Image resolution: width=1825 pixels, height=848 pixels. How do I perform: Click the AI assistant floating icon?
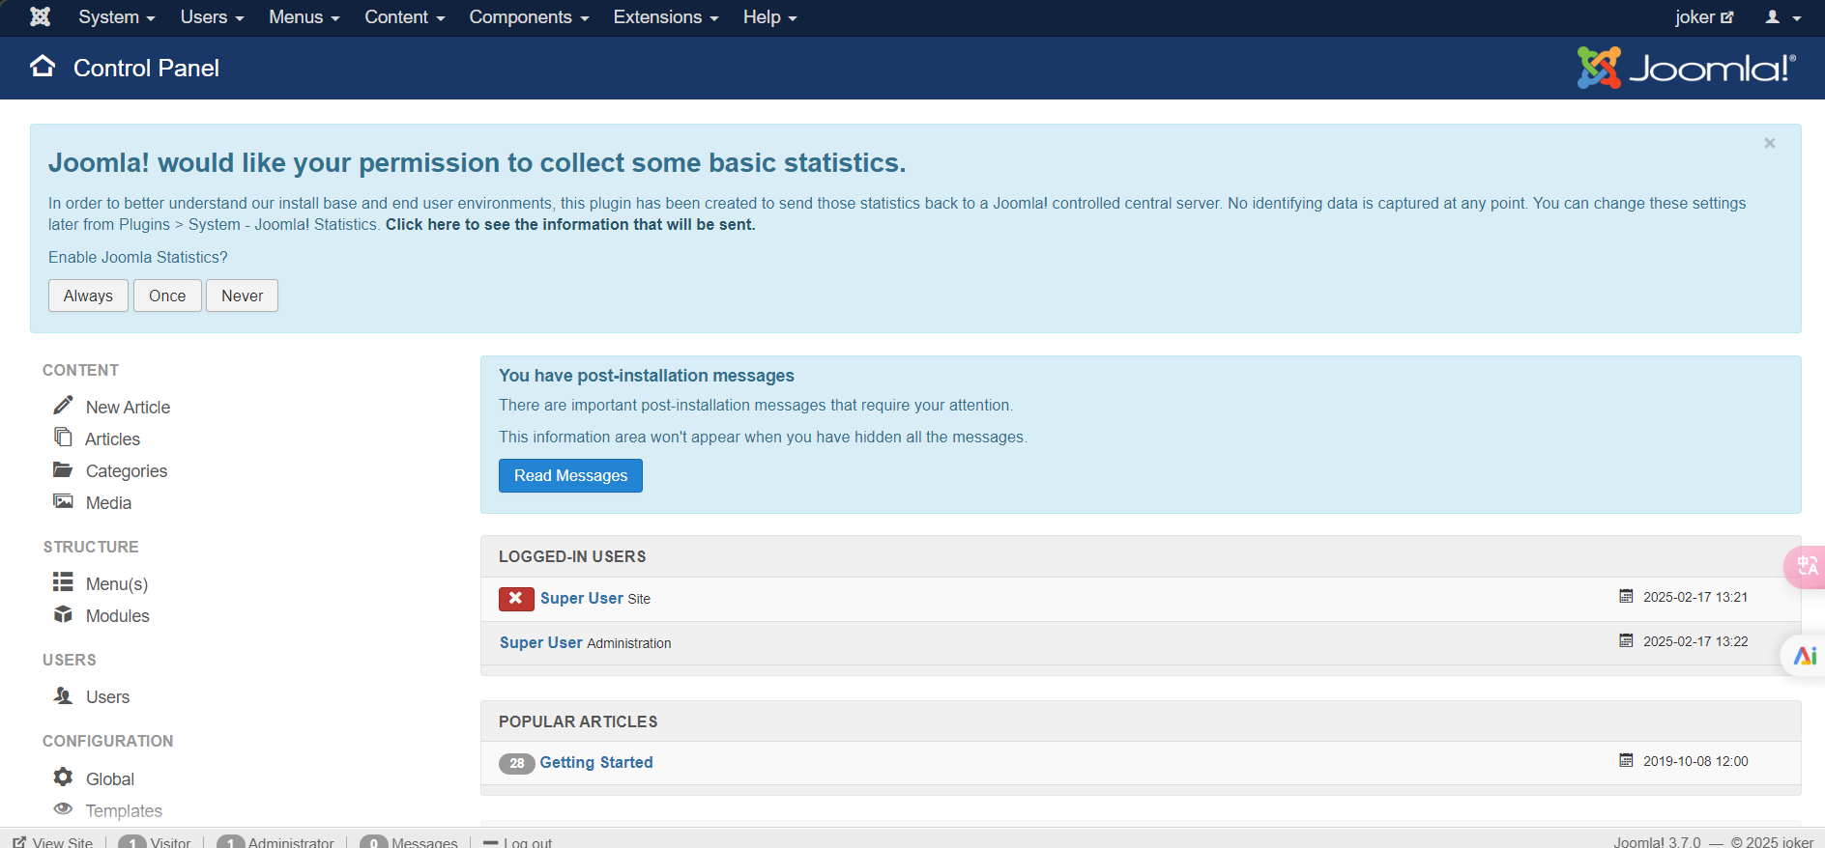1804,656
